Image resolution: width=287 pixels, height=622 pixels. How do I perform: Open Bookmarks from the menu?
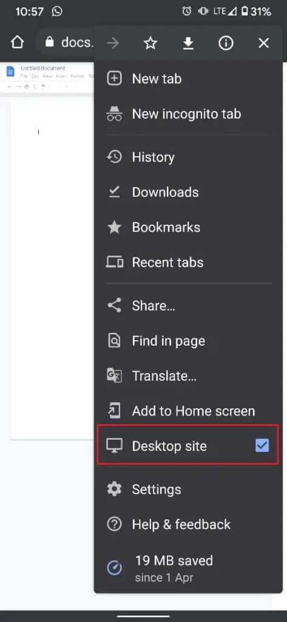pos(188,227)
